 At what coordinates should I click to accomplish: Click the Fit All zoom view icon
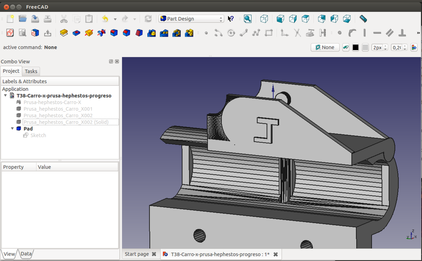tap(248, 19)
